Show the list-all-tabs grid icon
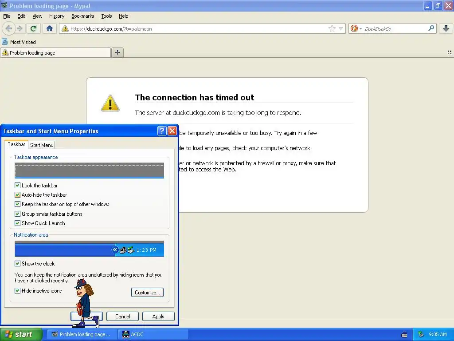Viewport: 454px width, 341px height. click(450, 52)
